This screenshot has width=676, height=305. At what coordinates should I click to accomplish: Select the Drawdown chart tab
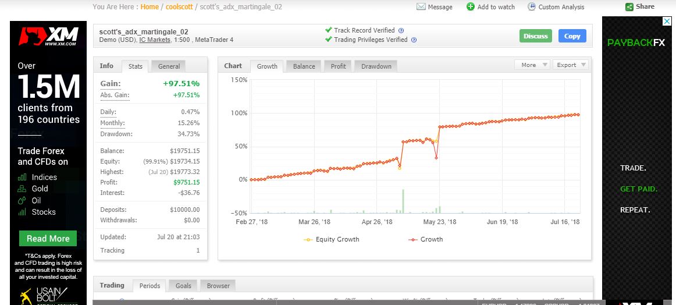tap(376, 66)
